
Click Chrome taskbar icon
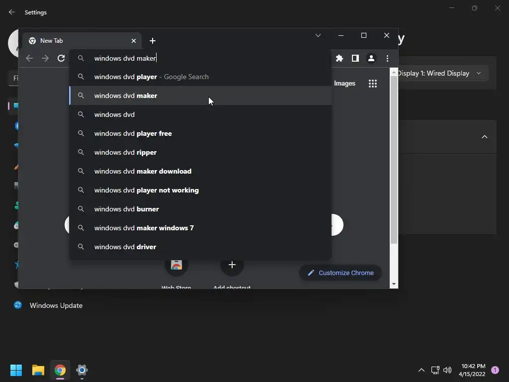(x=60, y=370)
